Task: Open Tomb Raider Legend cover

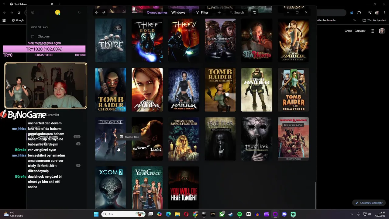Action: tap(147, 90)
